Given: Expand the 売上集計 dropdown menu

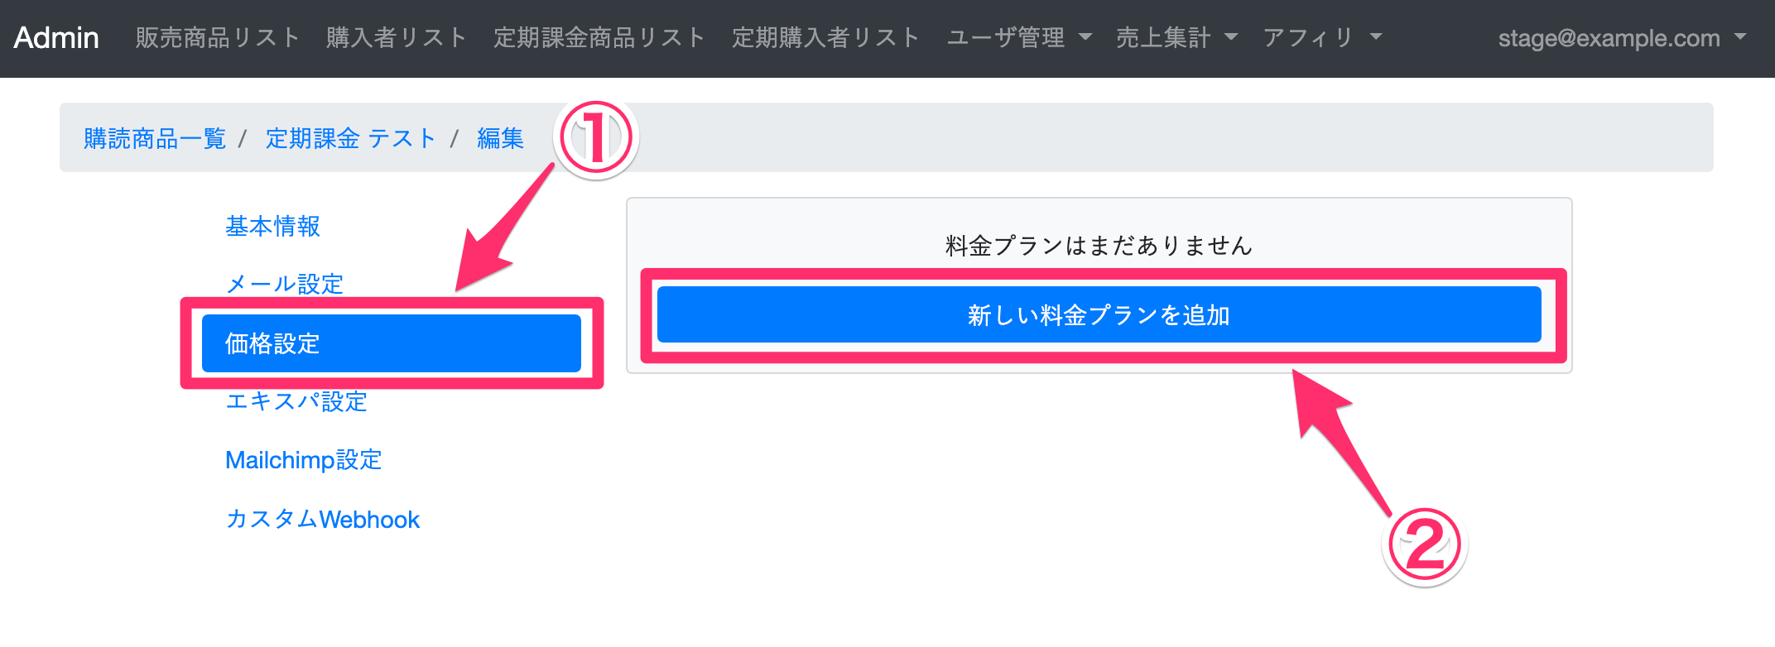Looking at the screenshot, I should coord(1176,38).
